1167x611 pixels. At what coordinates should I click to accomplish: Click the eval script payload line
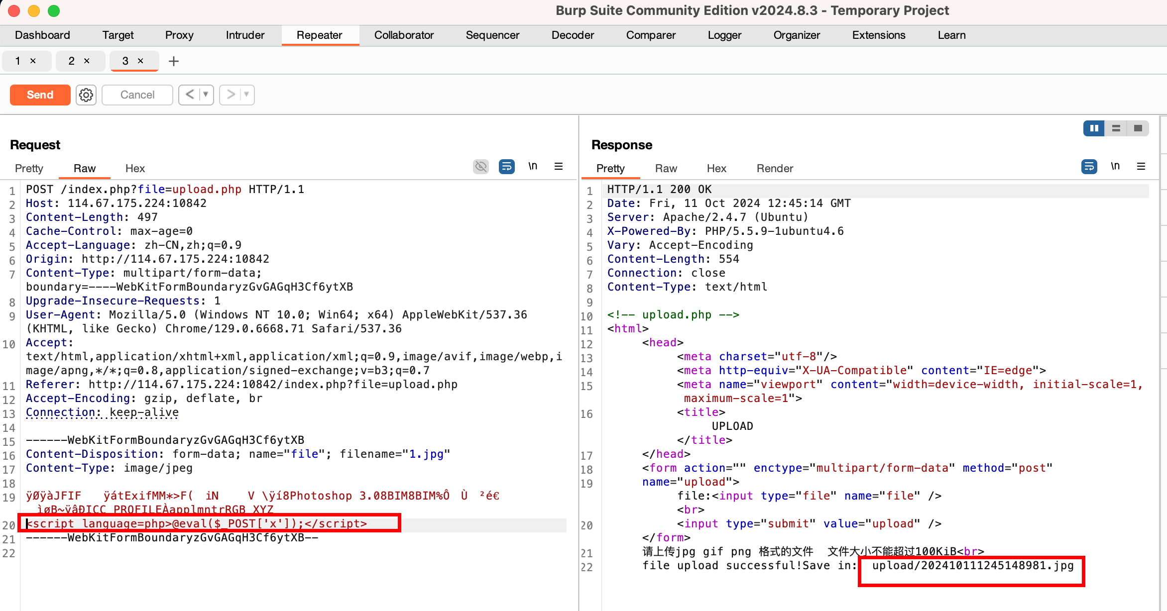[x=197, y=523]
